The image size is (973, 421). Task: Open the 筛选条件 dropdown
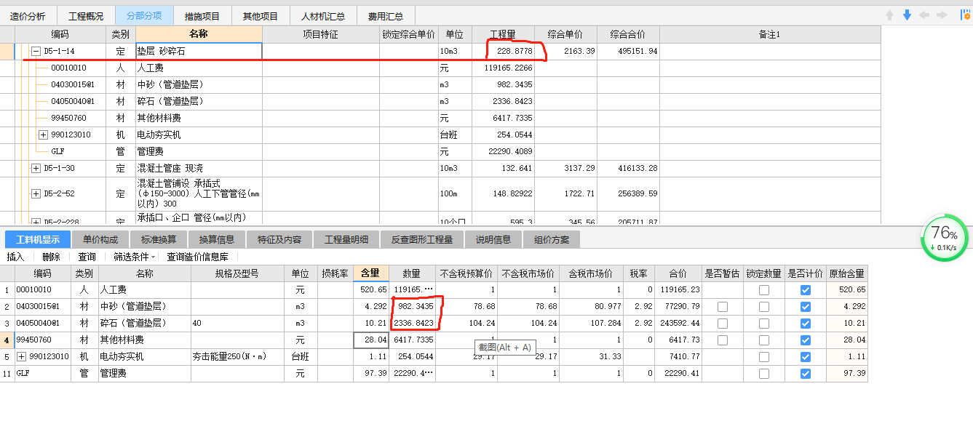click(x=135, y=257)
